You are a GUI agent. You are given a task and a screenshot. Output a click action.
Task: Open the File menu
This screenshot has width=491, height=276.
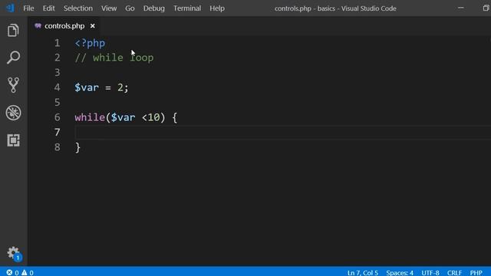pos(28,8)
